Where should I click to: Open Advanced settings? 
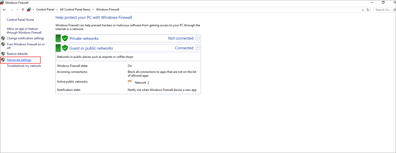coord(19,60)
